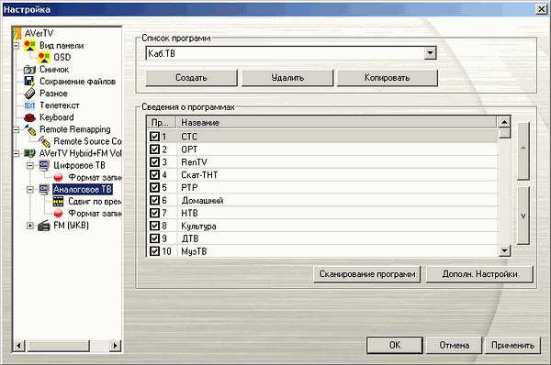Open the Каб.ТВ program list dropdown
Viewport: 551px width, 365px height.
point(430,53)
